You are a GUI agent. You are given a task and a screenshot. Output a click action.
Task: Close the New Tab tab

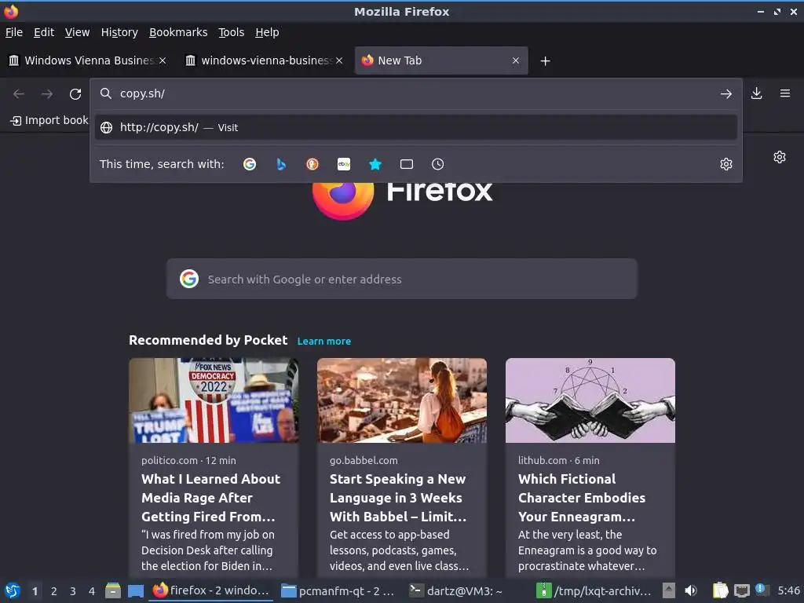pos(516,60)
